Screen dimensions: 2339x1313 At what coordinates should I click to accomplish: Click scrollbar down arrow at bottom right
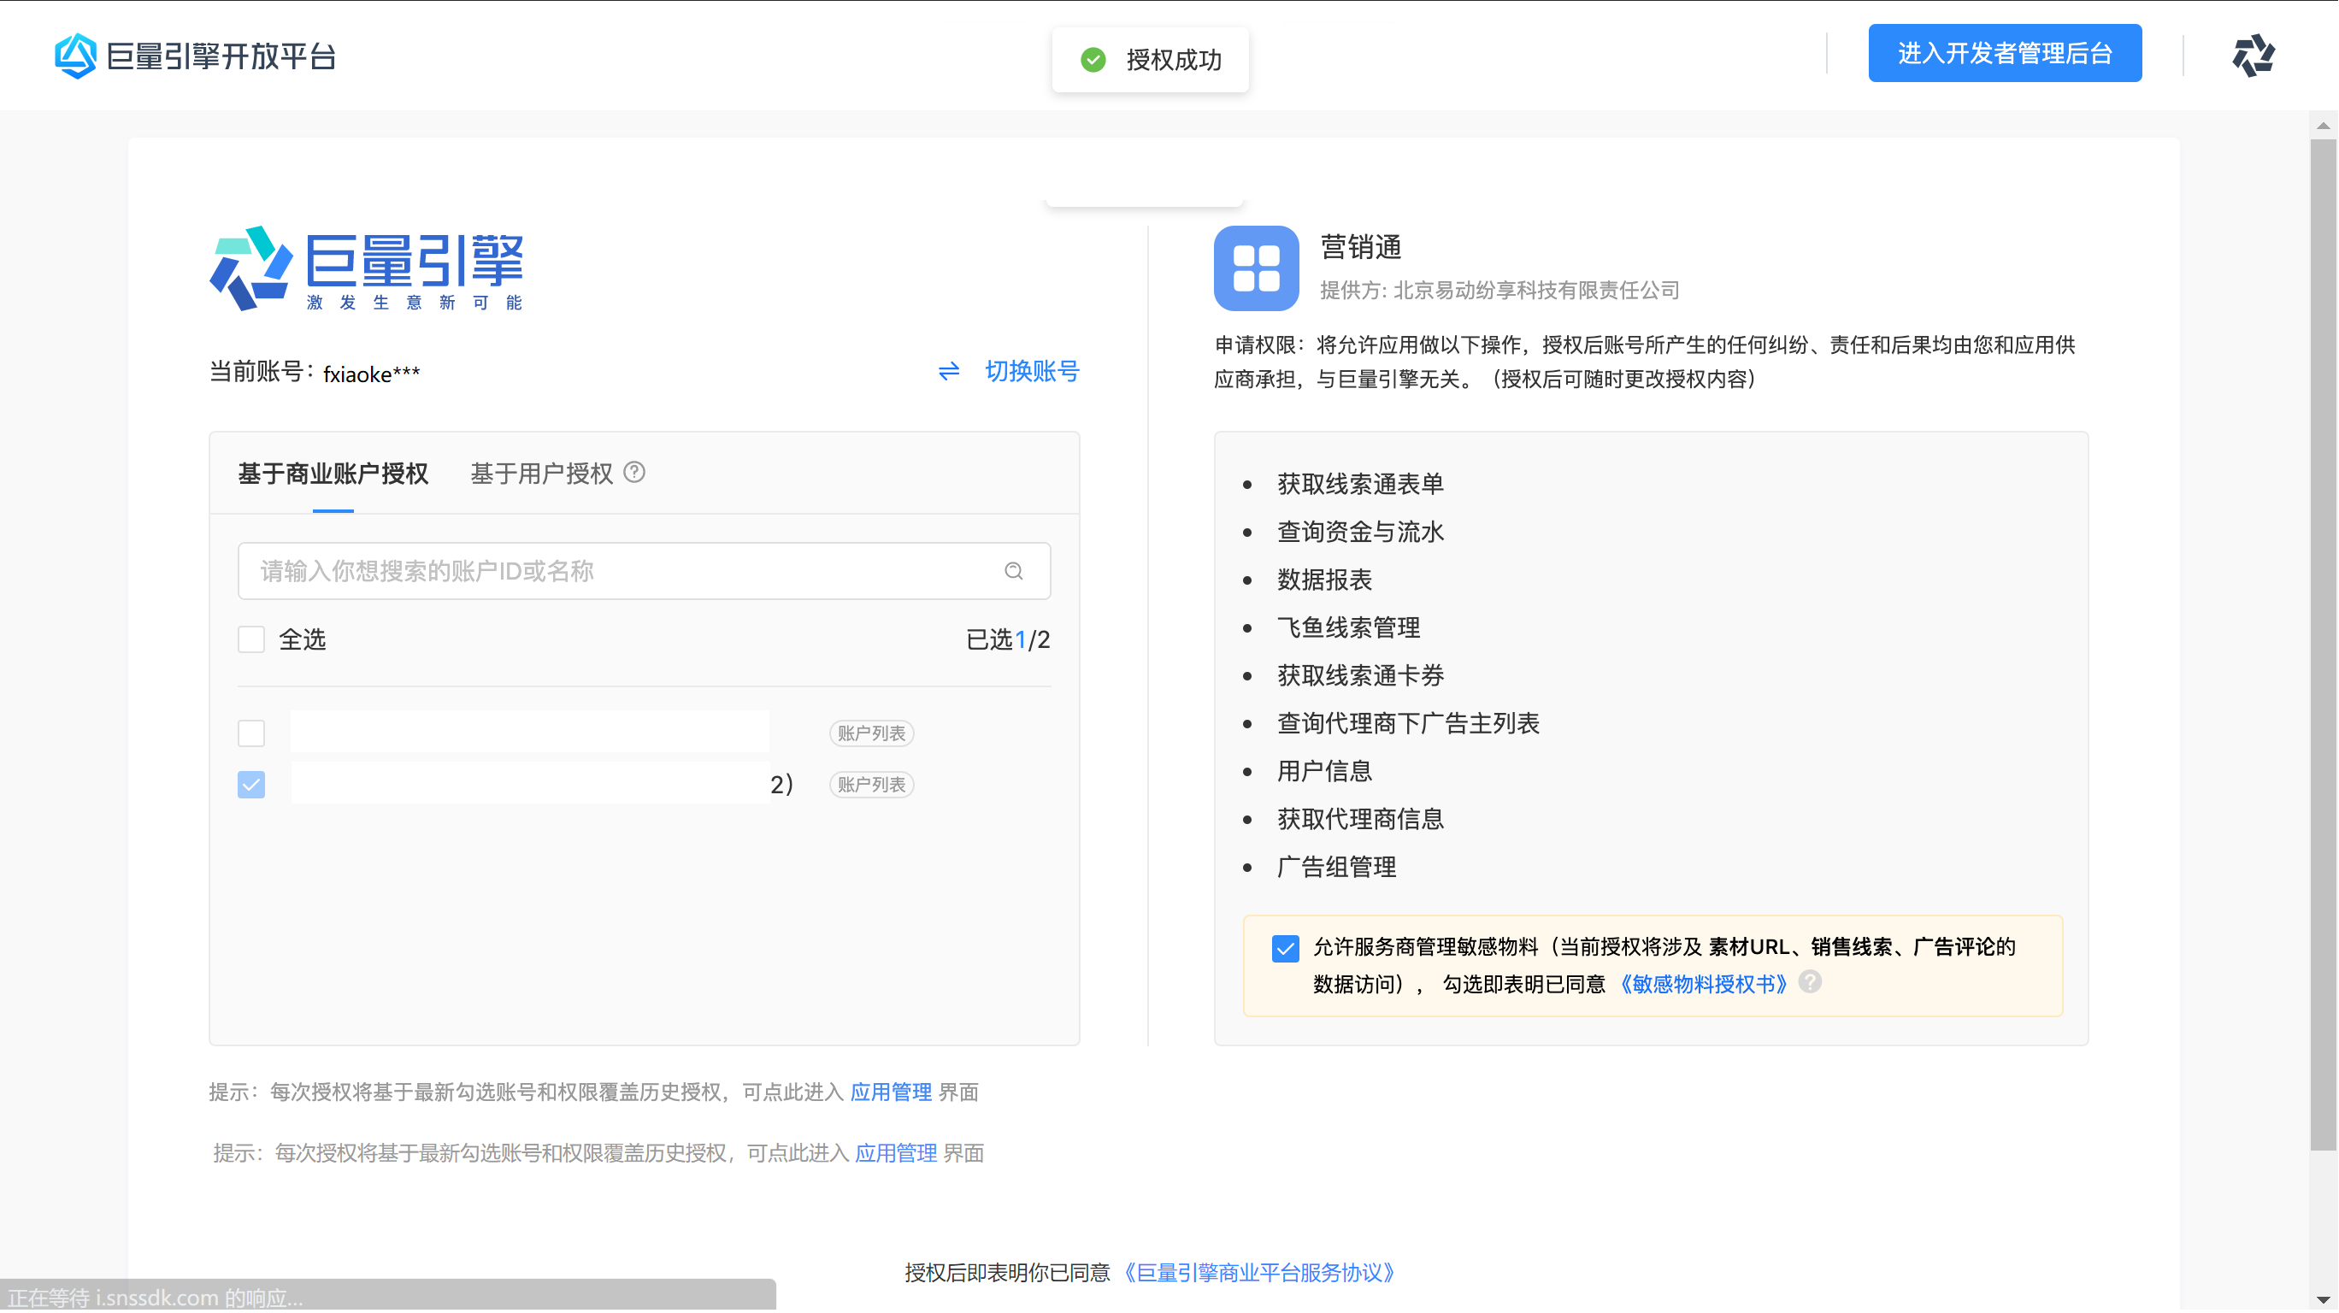2323,1300
